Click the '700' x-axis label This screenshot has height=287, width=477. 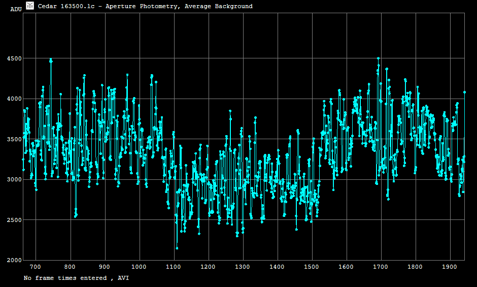click(x=36, y=267)
